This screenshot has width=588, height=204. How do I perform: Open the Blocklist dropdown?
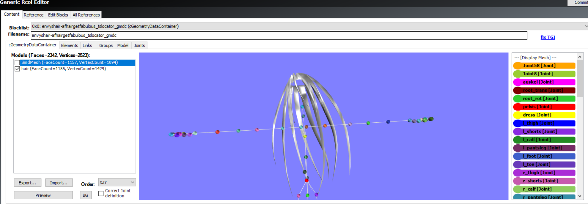point(585,26)
